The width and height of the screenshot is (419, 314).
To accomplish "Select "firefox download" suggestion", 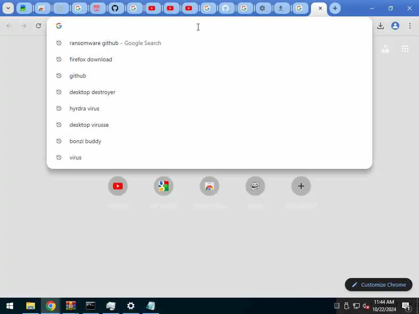I will [x=209, y=59].
